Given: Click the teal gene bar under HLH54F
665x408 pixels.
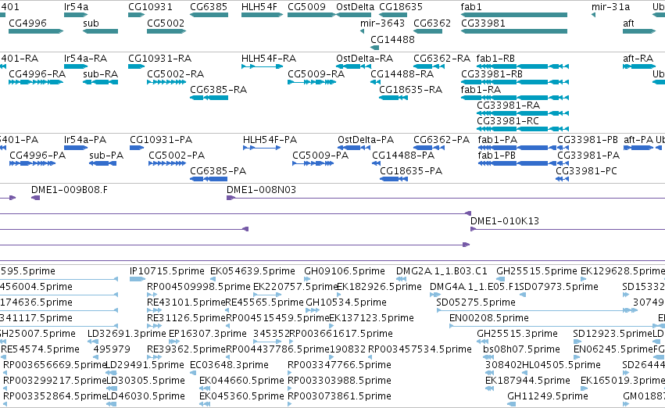Looking at the screenshot, I should click(x=262, y=15).
